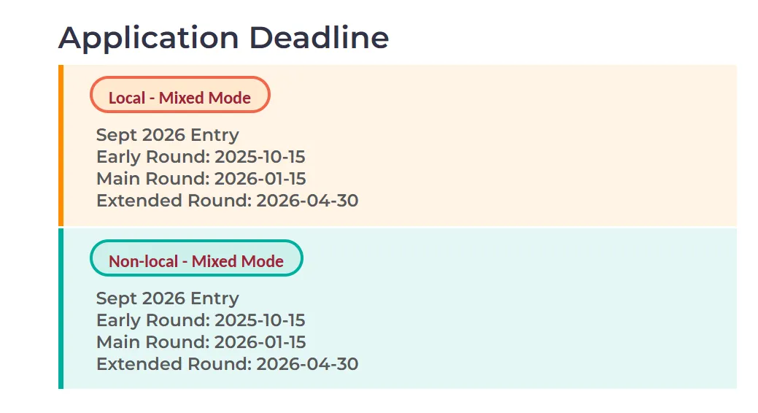Click the Early Round label under Non-local

(x=152, y=320)
